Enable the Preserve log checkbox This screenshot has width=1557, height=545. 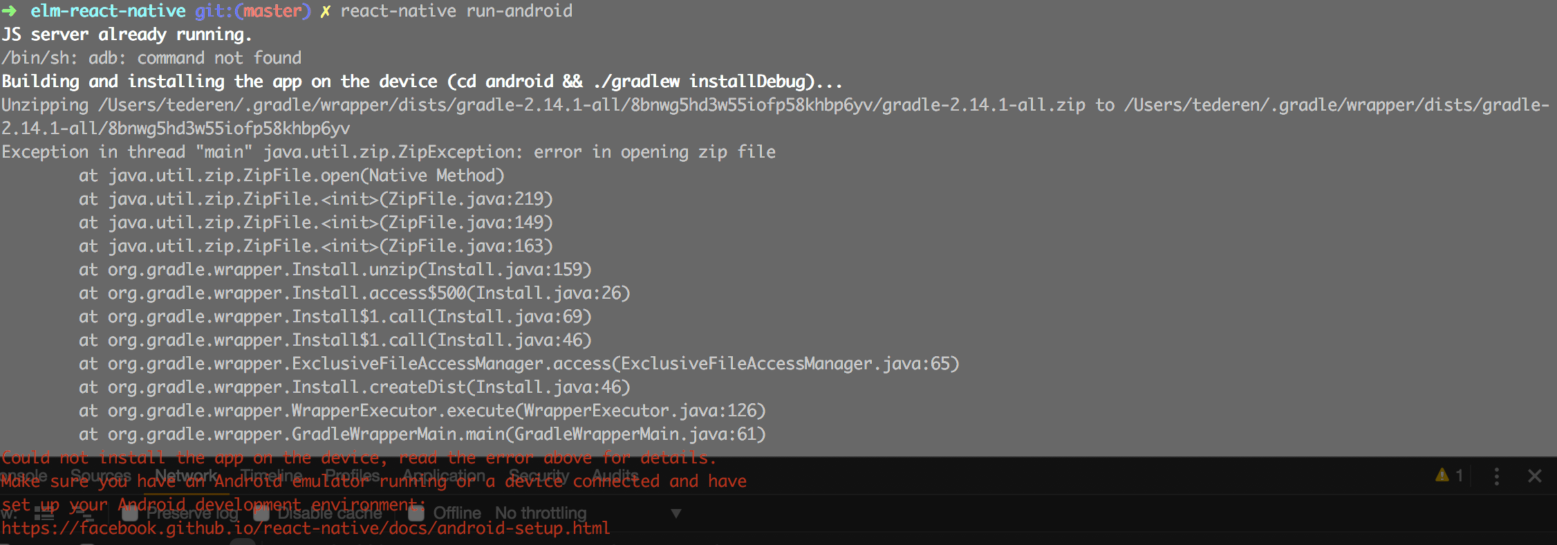[x=130, y=513]
